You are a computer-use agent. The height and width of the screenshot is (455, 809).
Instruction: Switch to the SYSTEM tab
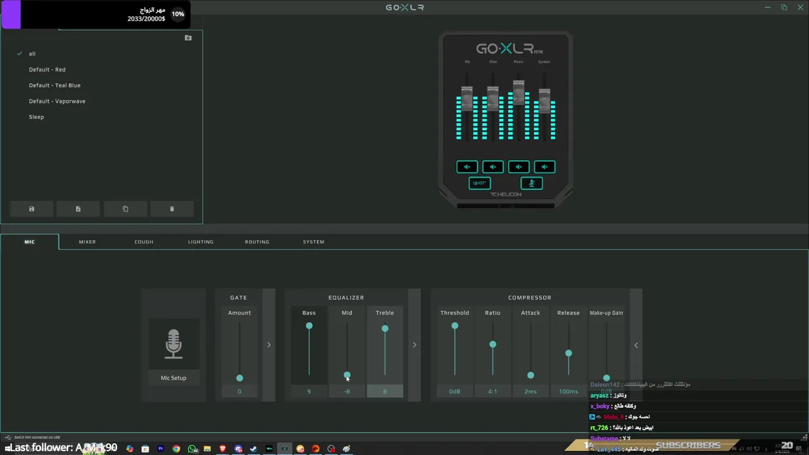point(313,242)
